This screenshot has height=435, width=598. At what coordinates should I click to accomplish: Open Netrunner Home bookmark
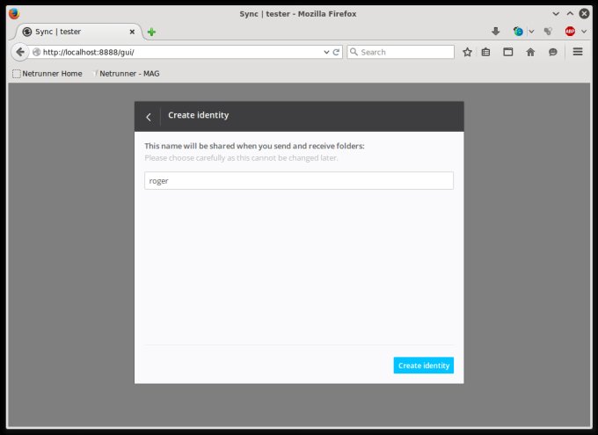pyautogui.click(x=47, y=74)
